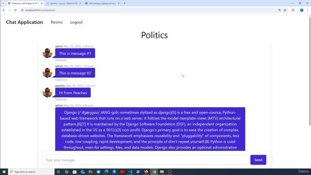Click the Logout nav link

pyautogui.click(x=76, y=22)
